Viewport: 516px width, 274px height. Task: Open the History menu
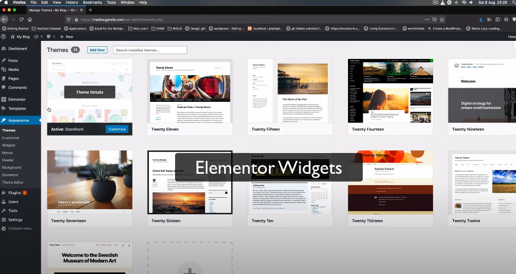tap(72, 2)
